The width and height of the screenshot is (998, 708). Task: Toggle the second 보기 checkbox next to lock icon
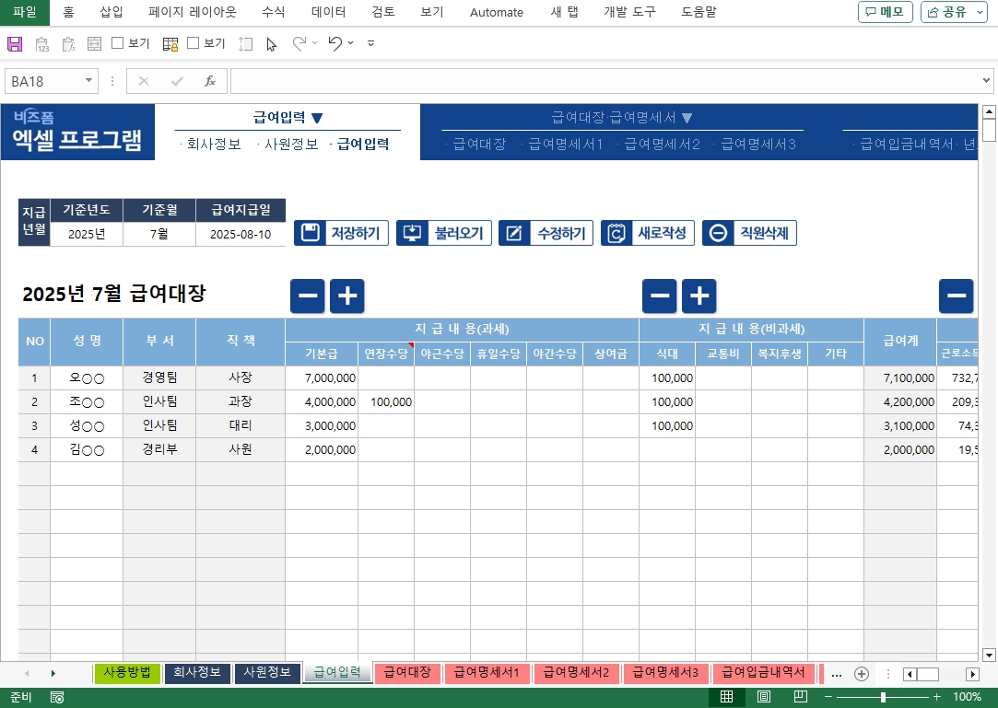click(194, 43)
